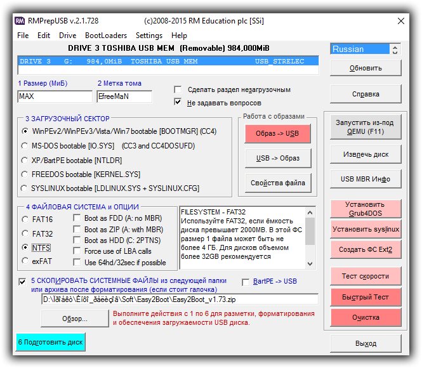Click the volume label field EfreeMaN
The image size is (422, 368).
(x=124, y=96)
